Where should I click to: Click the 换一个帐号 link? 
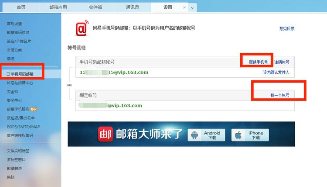tap(280, 95)
